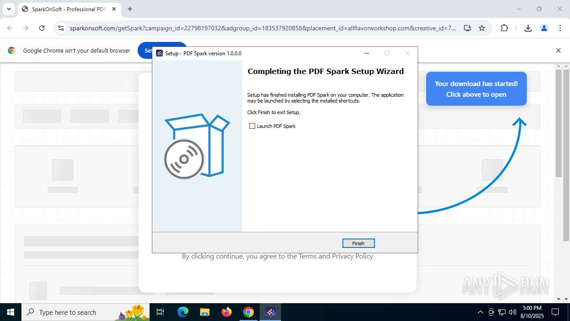The image size is (570, 321).
Task: Open Task View from the taskbar
Action: [160, 312]
